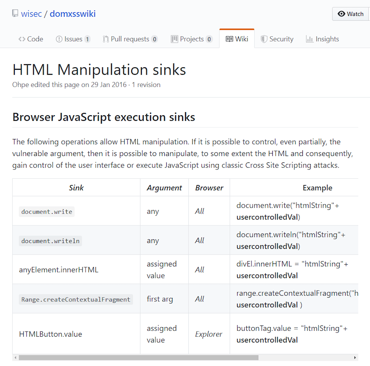Click the divEl.innerHTML example text

pyautogui.click(x=292, y=270)
